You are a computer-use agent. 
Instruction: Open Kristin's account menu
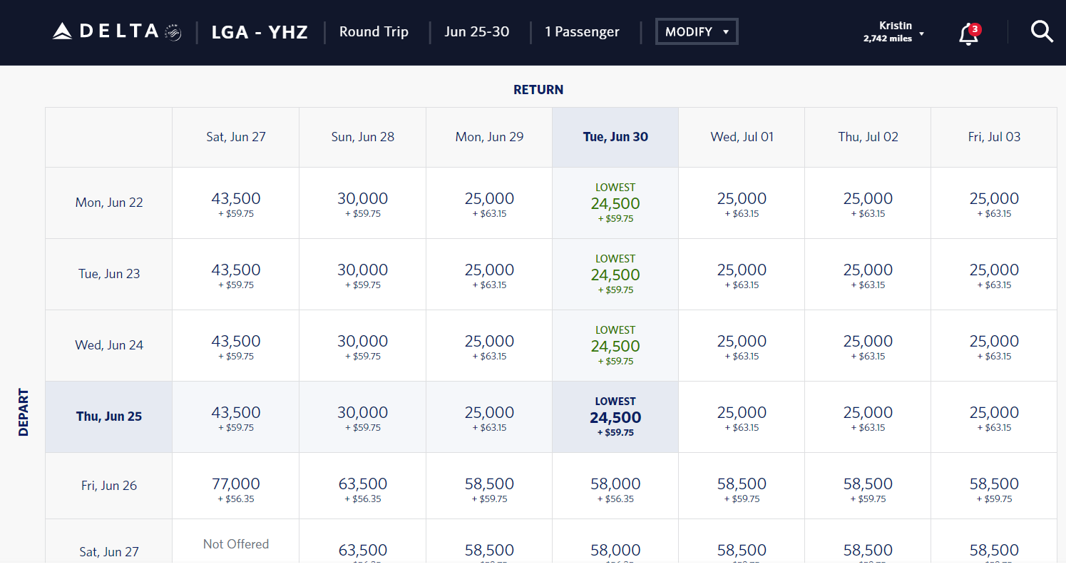(x=893, y=32)
